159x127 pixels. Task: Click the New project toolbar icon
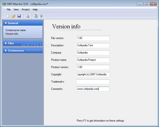click(8, 16)
